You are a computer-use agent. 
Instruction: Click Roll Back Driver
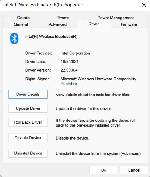coord(28,122)
